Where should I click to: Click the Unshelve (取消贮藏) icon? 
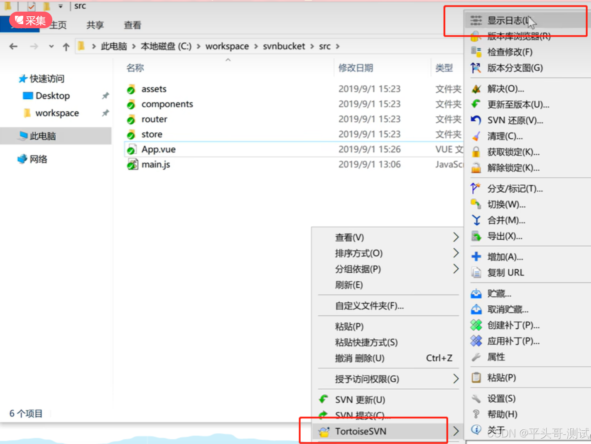(476, 309)
